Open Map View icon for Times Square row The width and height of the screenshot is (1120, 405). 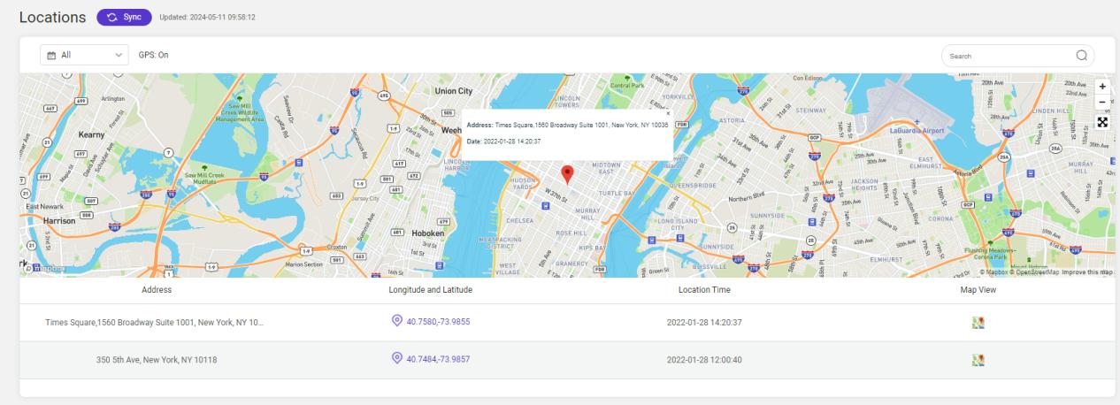point(978,322)
